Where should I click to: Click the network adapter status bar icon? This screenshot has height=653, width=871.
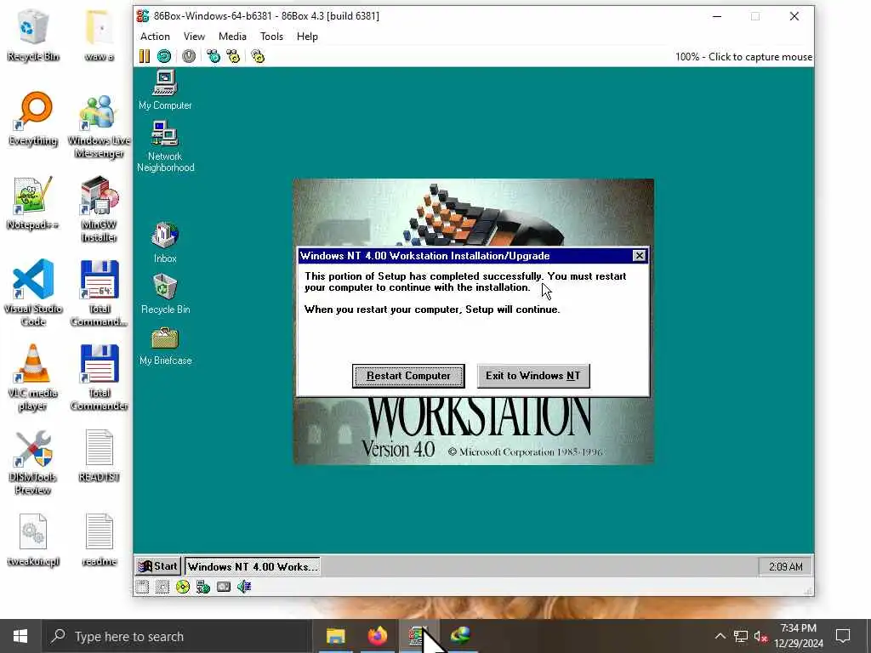pyautogui.click(x=203, y=587)
